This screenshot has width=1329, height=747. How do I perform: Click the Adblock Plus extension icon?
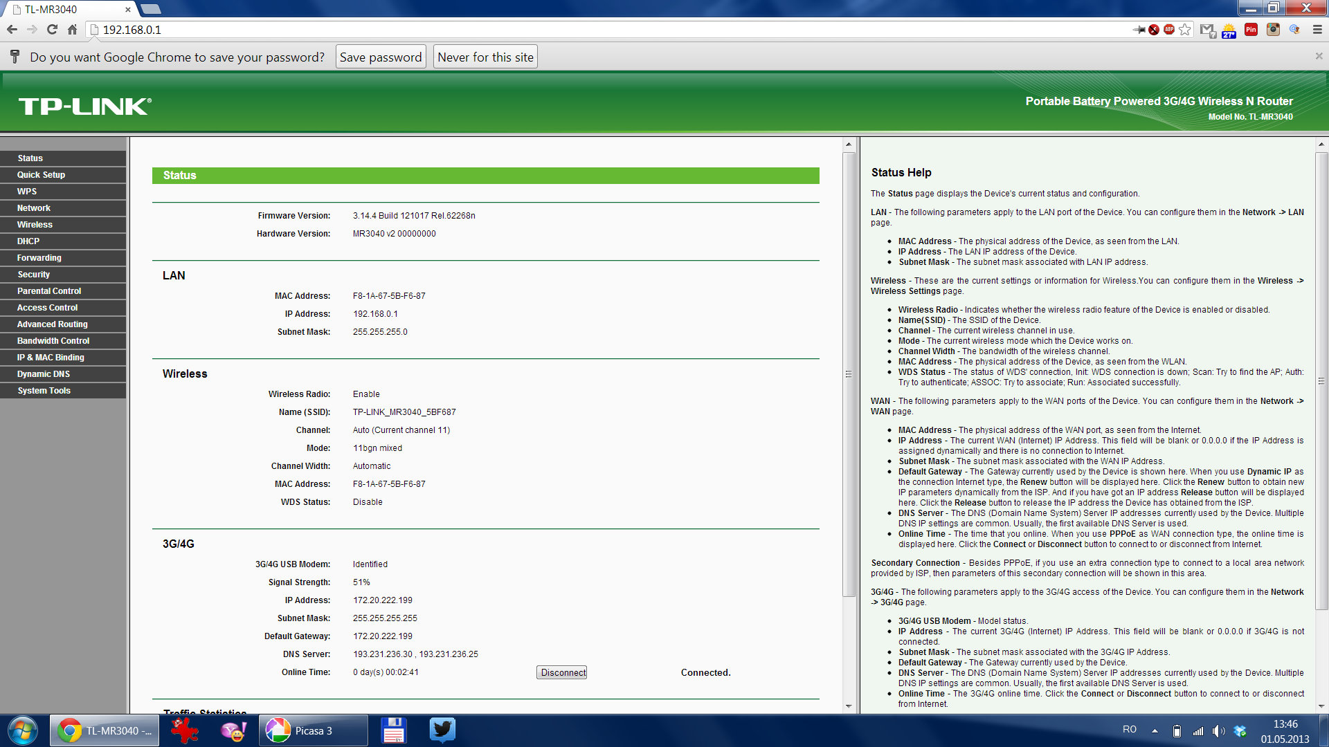point(1169,30)
